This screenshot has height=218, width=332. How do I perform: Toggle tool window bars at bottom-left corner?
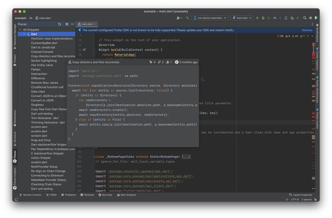point(16,199)
